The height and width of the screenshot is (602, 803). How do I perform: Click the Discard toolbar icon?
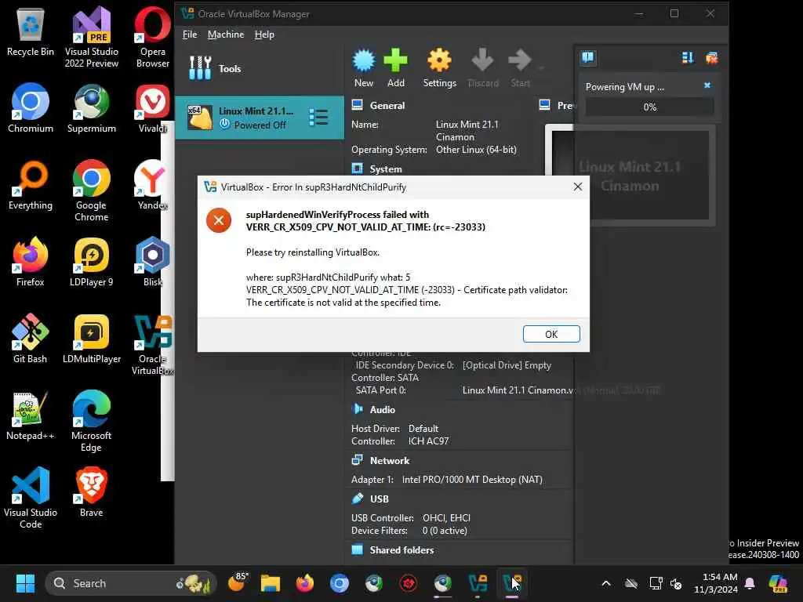coord(483,68)
